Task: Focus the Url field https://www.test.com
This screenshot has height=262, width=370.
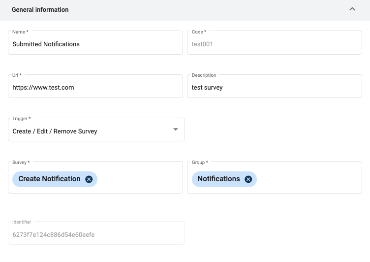Action: 95,86
